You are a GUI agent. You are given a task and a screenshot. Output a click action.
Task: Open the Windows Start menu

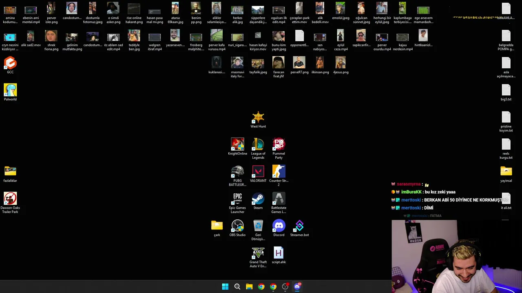pyautogui.click(x=225, y=286)
